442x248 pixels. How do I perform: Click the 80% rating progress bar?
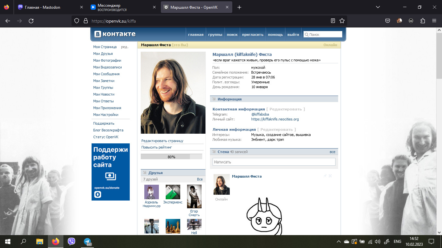click(171, 157)
